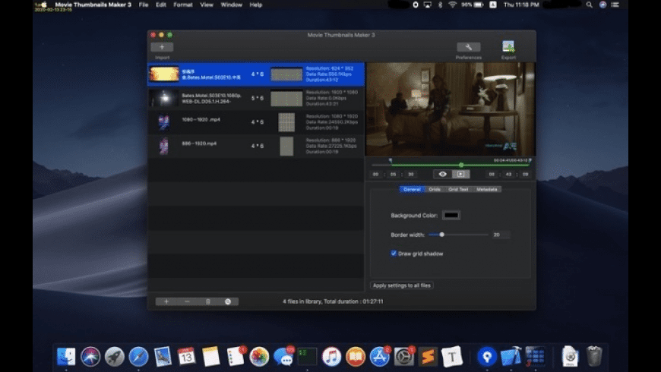Open the Format menu

pyautogui.click(x=183, y=5)
